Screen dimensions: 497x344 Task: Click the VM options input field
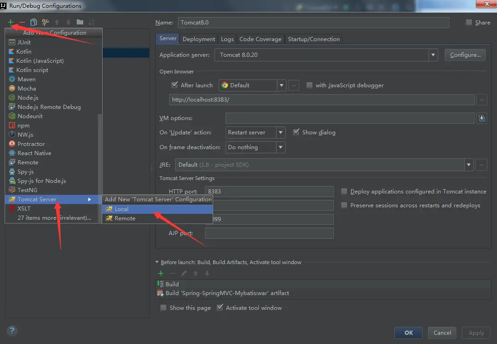point(350,118)
